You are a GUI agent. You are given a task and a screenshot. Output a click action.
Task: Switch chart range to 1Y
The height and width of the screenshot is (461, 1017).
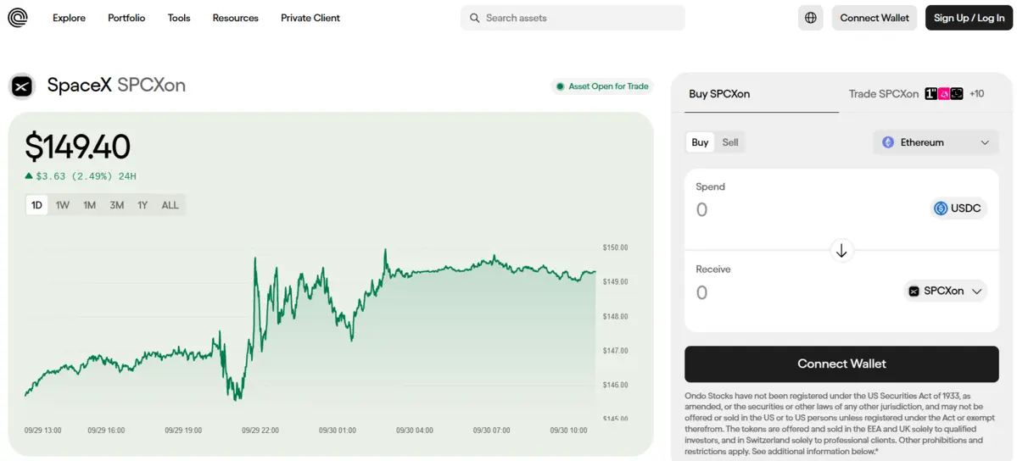[142, 206]
